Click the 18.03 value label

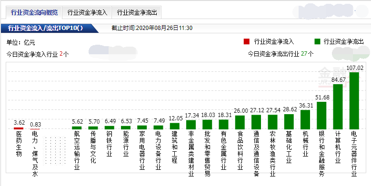click(x=209, y=115)
